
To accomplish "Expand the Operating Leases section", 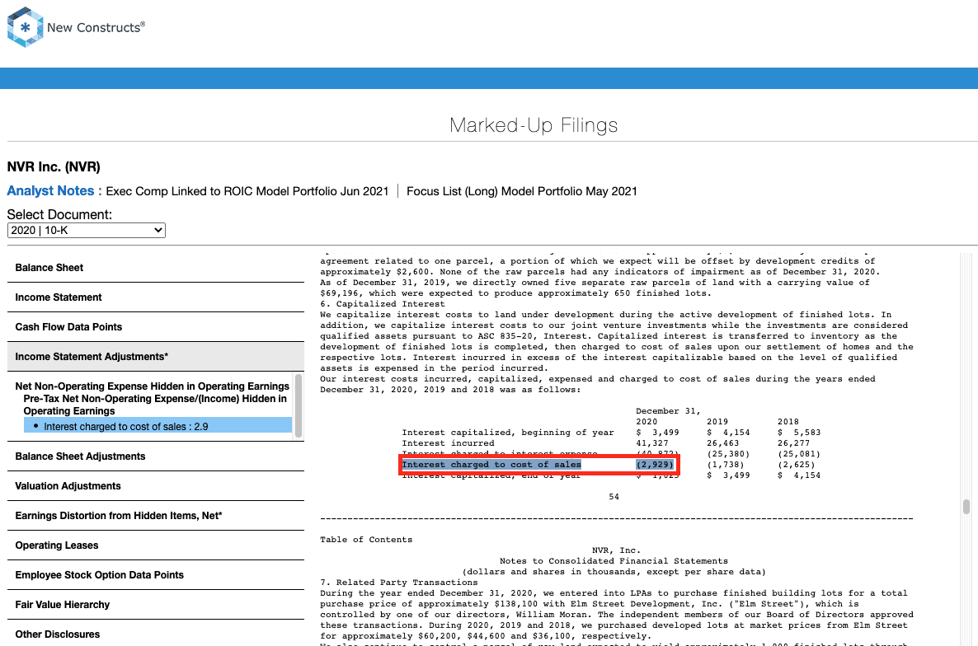I will point(155,545).
